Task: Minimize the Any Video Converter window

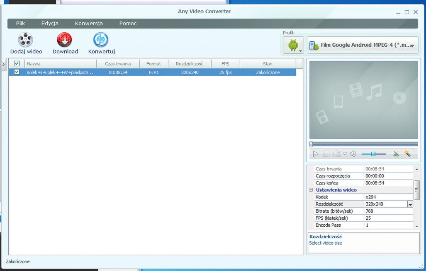Action: pyautogui.click(x=398, y=12)
